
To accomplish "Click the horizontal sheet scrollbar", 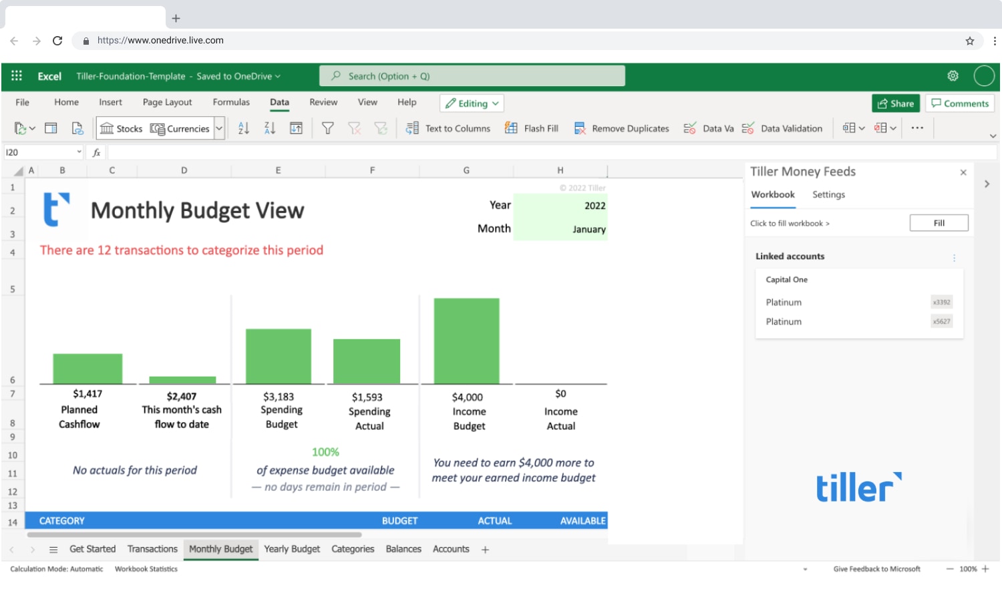I will pyautogui.click(x=194, y=535).
